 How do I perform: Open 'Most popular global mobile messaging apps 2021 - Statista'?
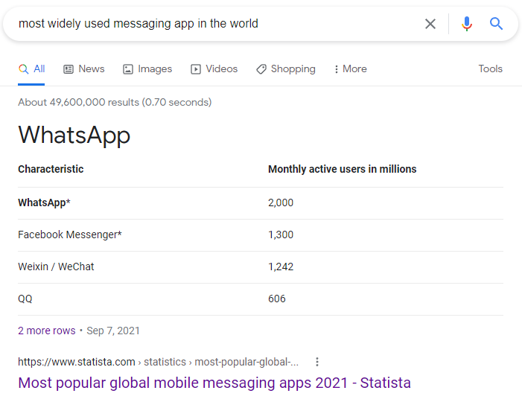click(x=214, y=383)
